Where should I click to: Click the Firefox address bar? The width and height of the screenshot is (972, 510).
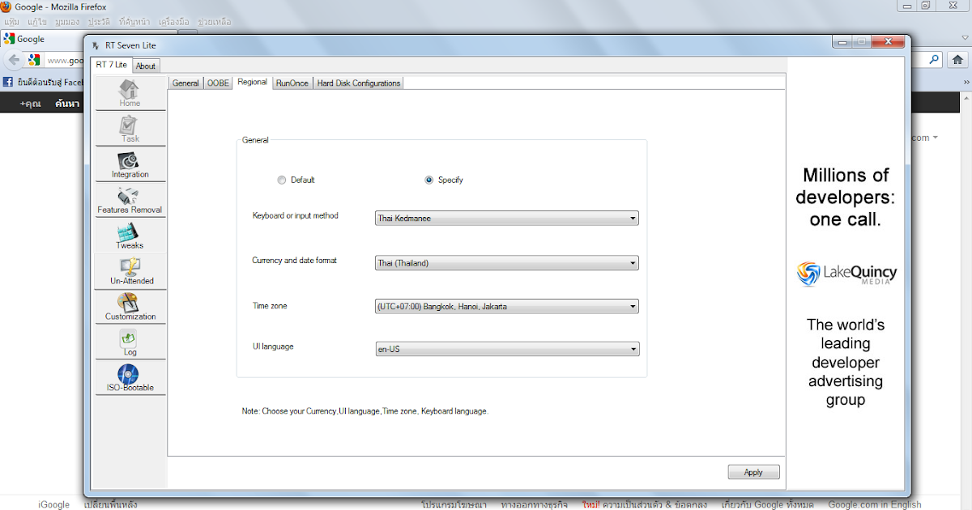pyautogui.click(x=65, y=60)
